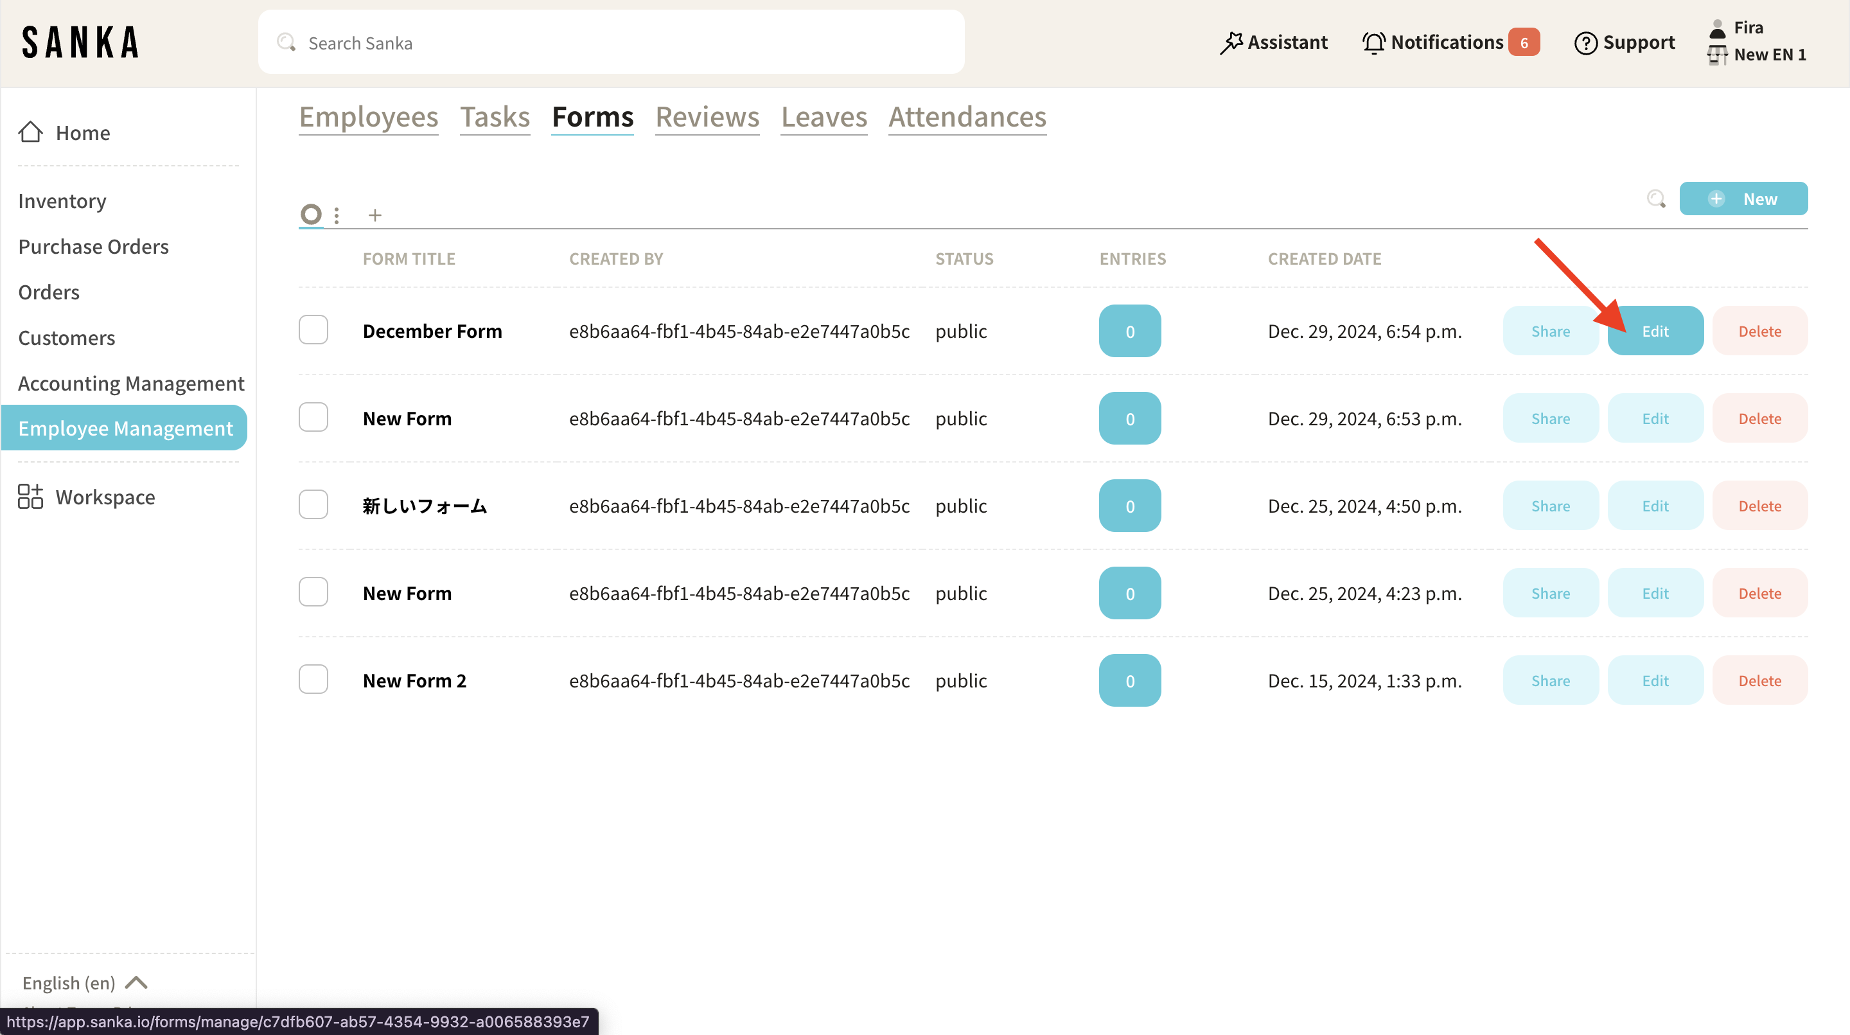Select the Forms tab

(x=592, y=116)
